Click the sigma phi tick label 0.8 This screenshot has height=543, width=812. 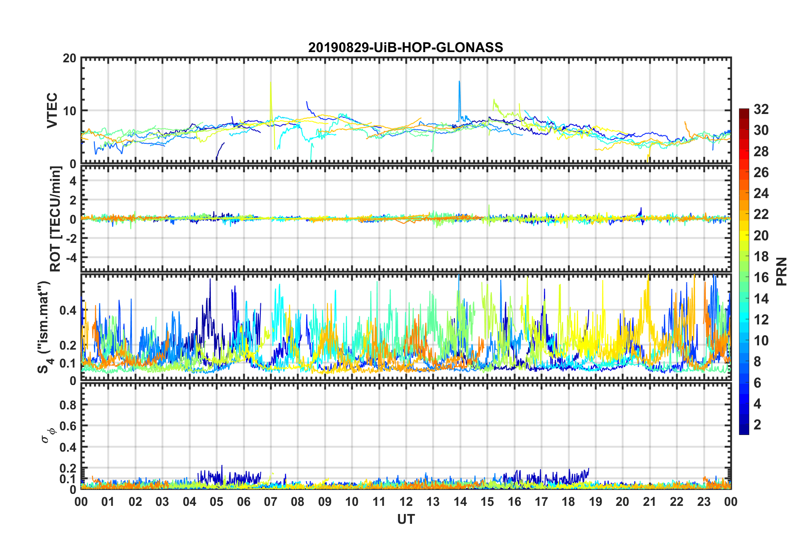coord(68,405)
